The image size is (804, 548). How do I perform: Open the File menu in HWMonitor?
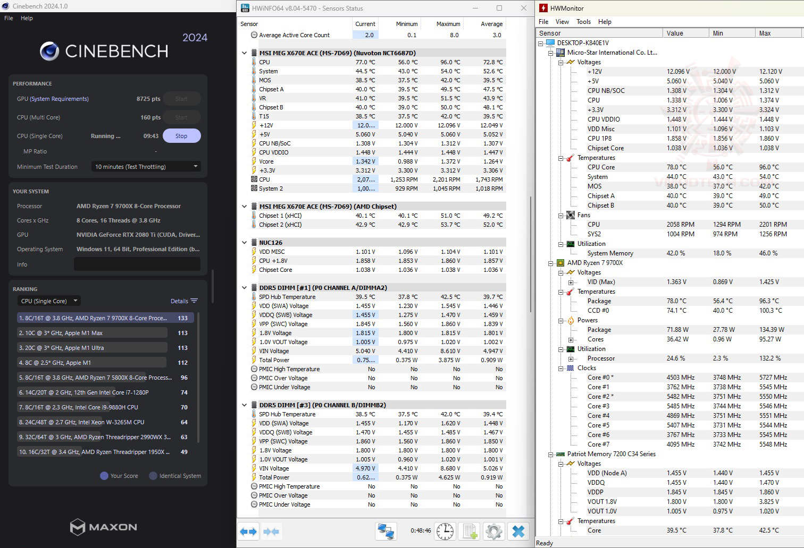coord(543,22)
